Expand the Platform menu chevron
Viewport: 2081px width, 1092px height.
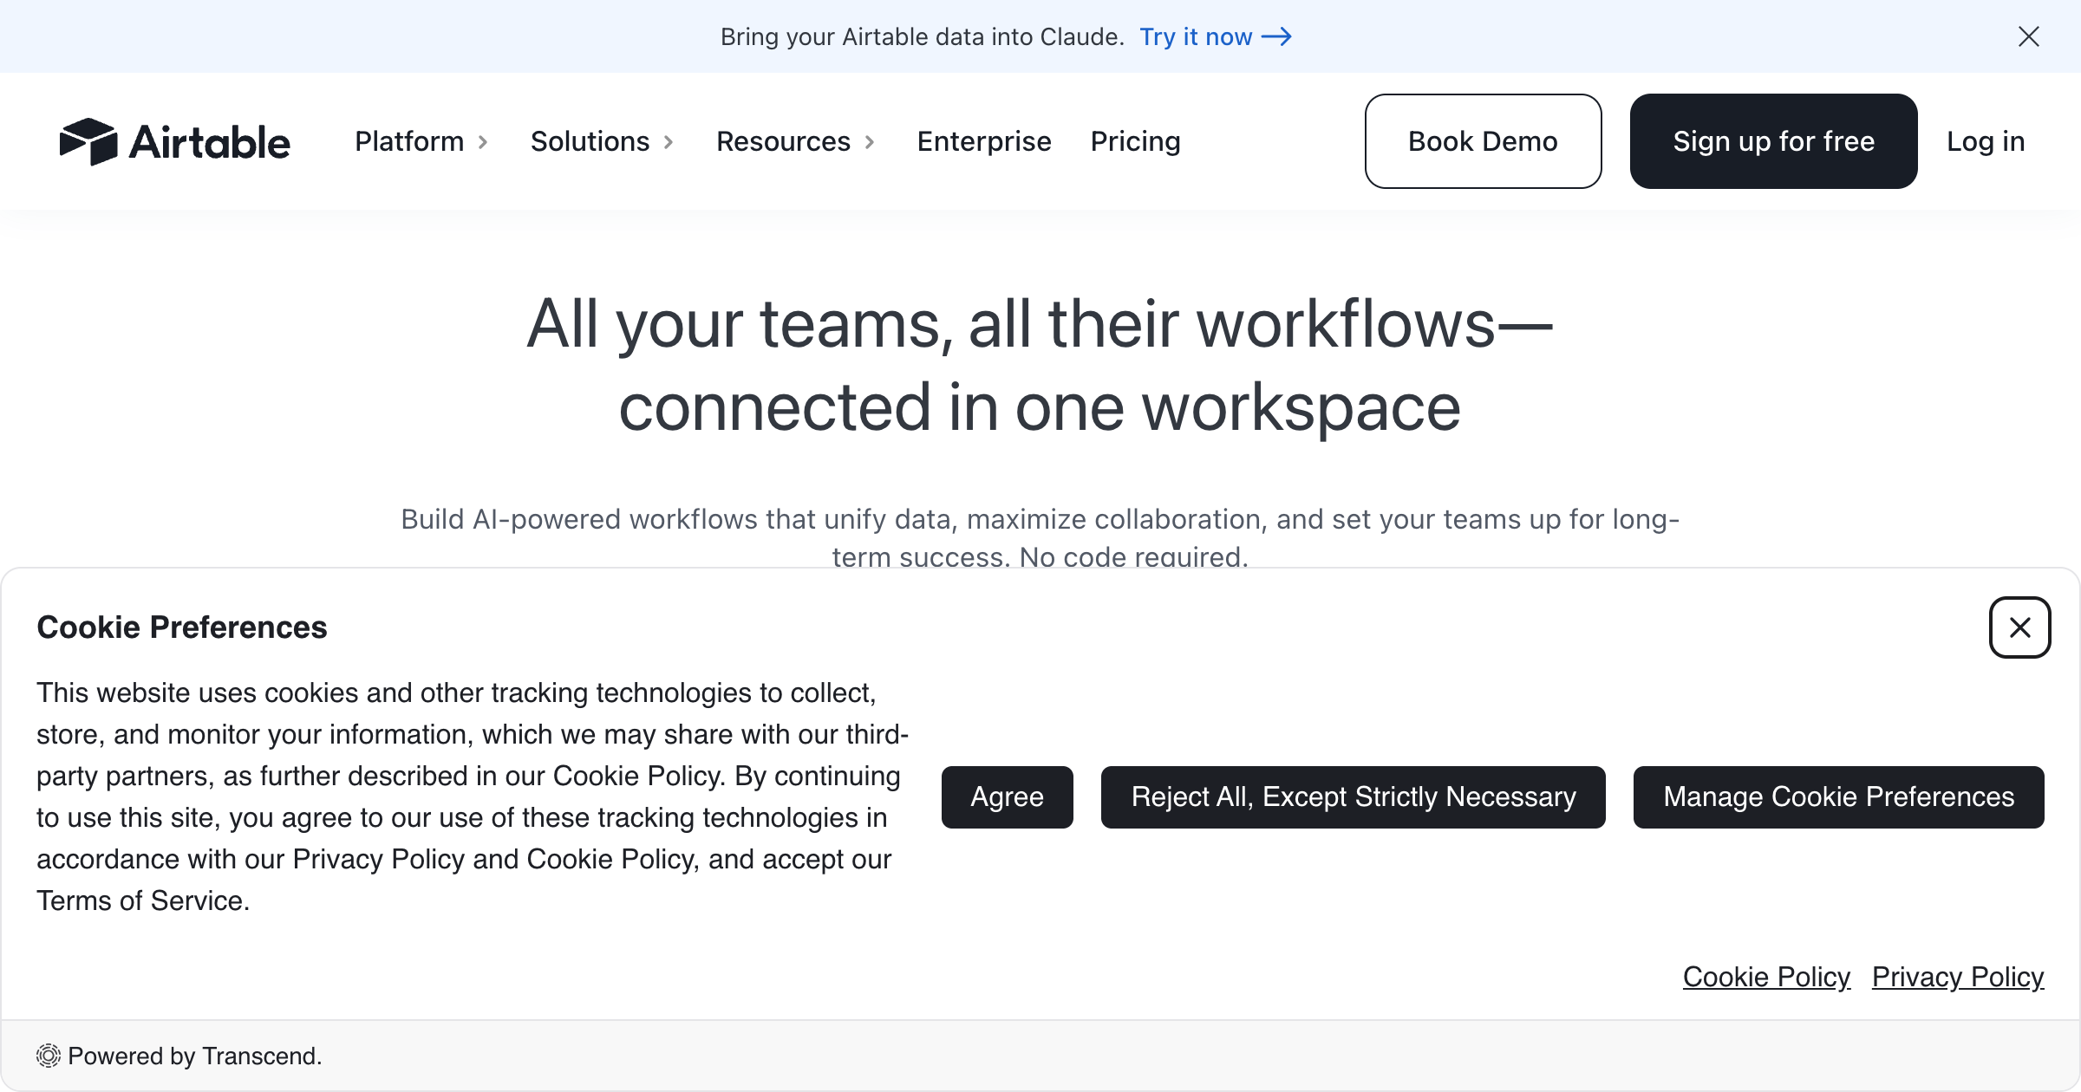click(483, 142)
